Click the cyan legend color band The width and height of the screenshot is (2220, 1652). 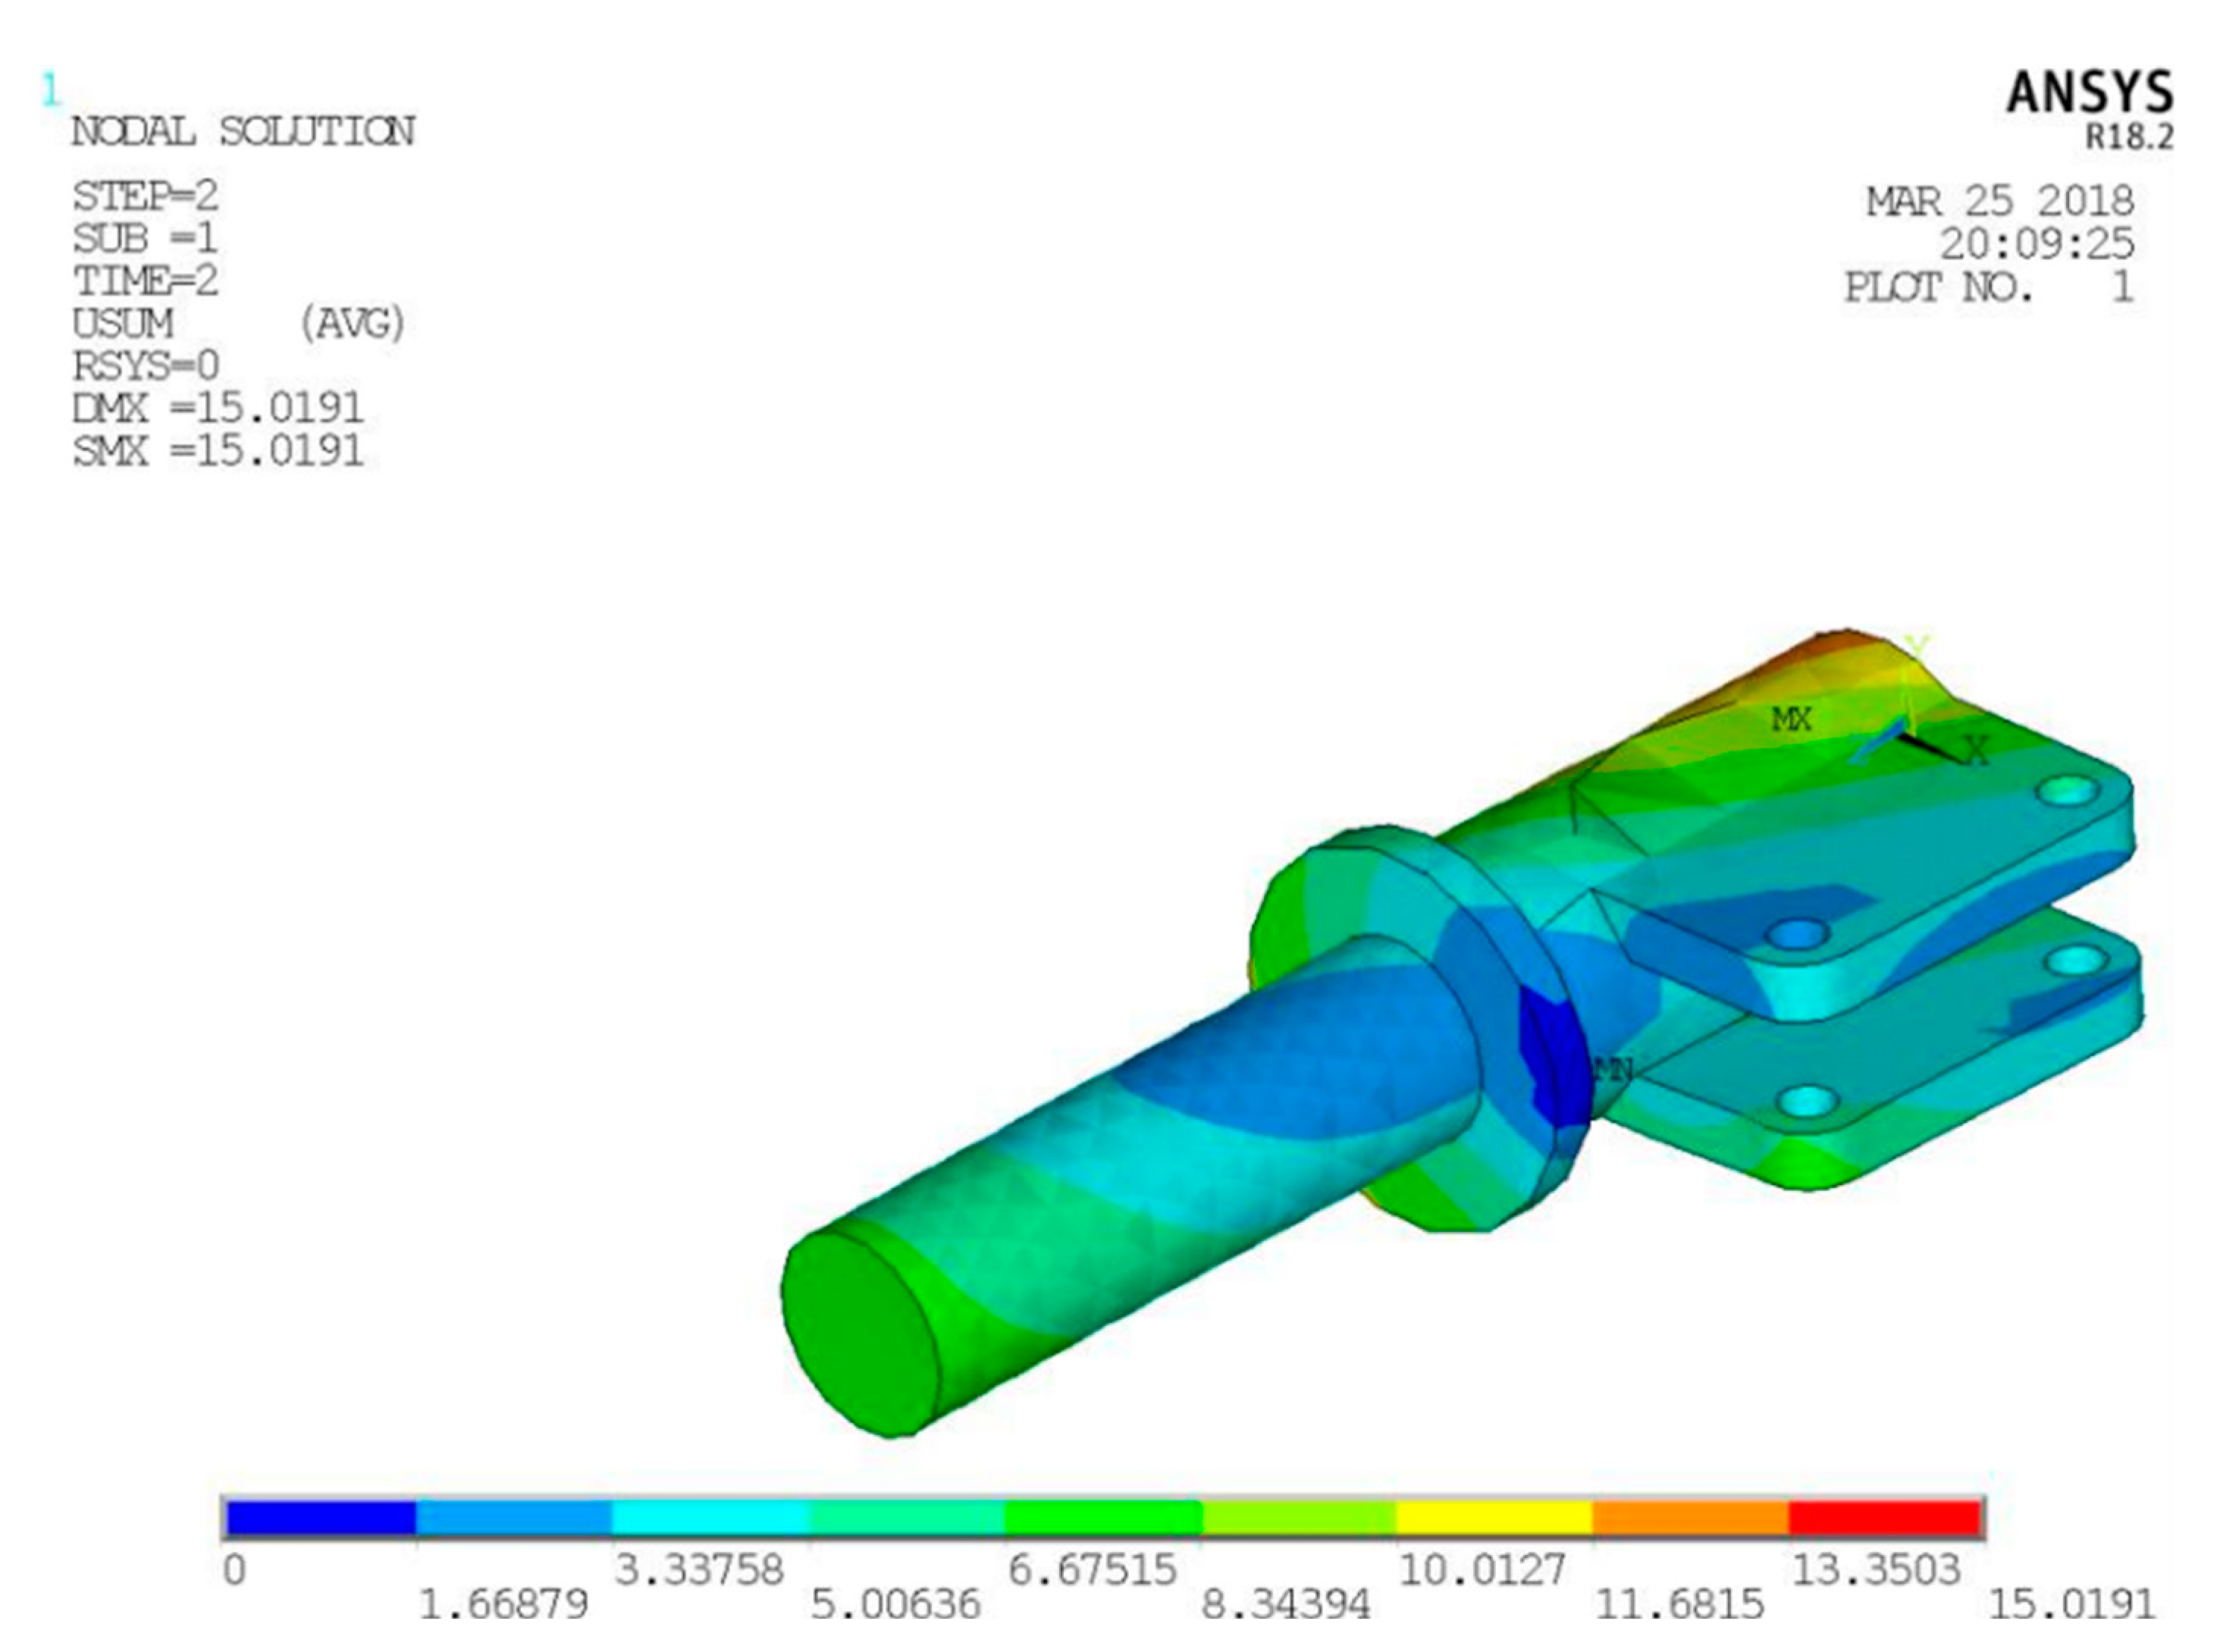coord(711,1518)
